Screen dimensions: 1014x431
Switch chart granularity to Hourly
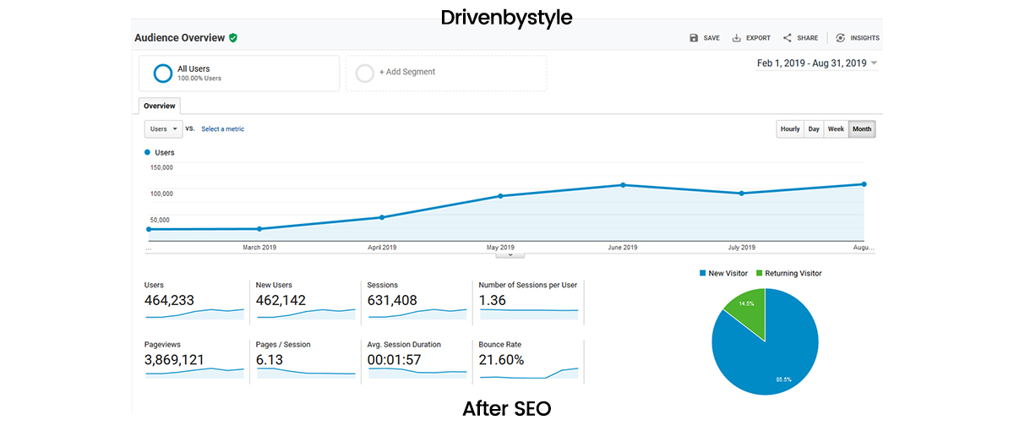click(790, 129)
